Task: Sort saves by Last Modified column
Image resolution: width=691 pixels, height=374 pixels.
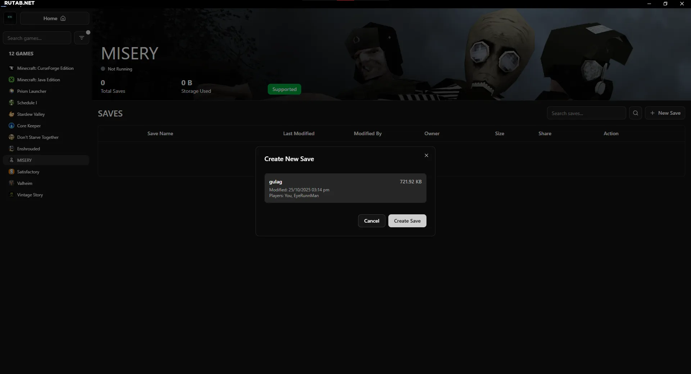Action: point(298,133)
